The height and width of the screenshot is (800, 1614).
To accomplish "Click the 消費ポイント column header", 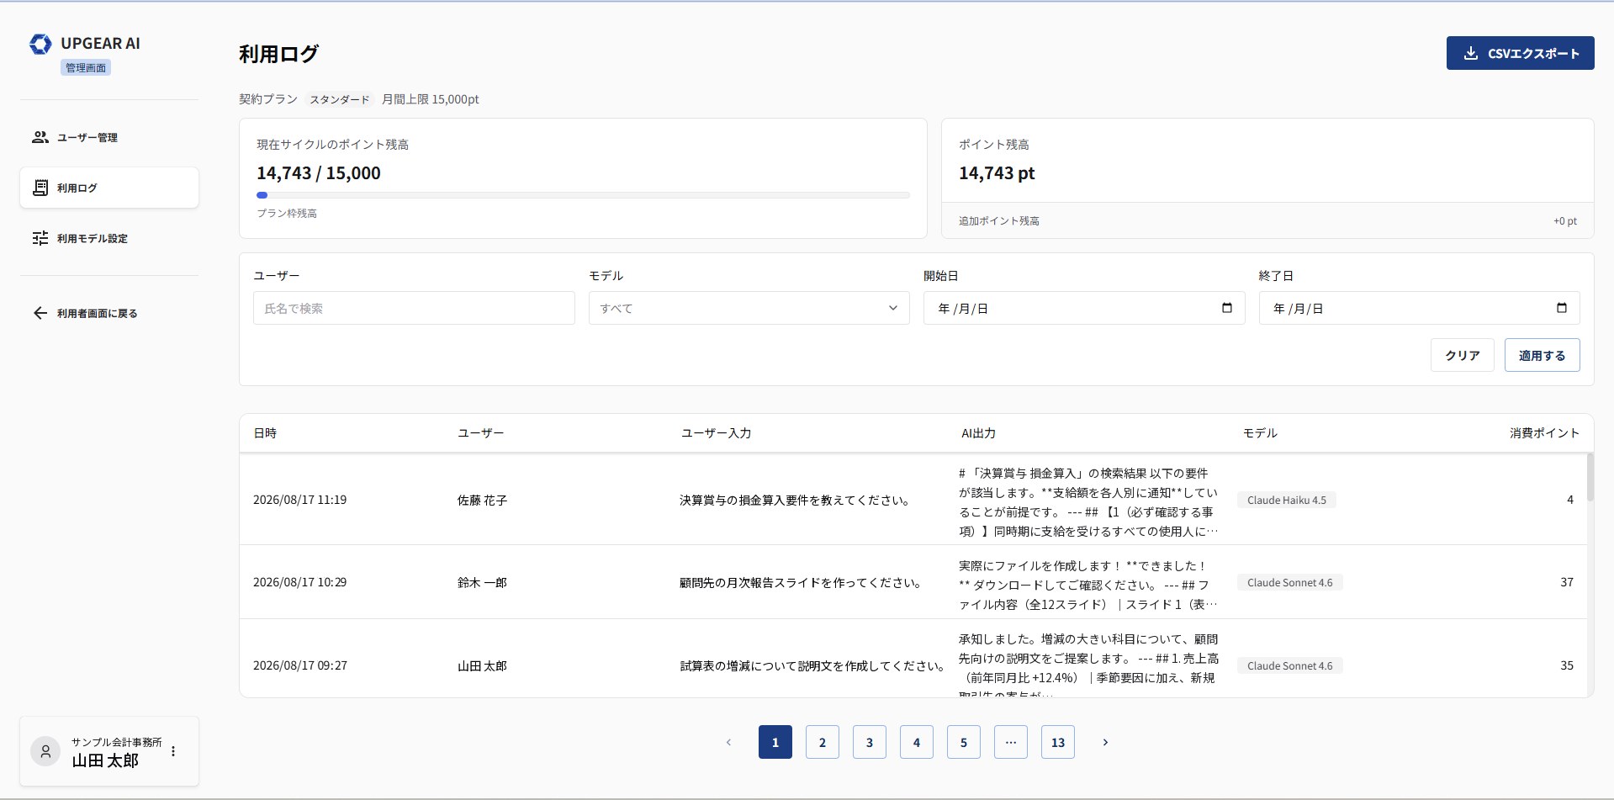I will pyautogui.click(x=1544, y=433).
